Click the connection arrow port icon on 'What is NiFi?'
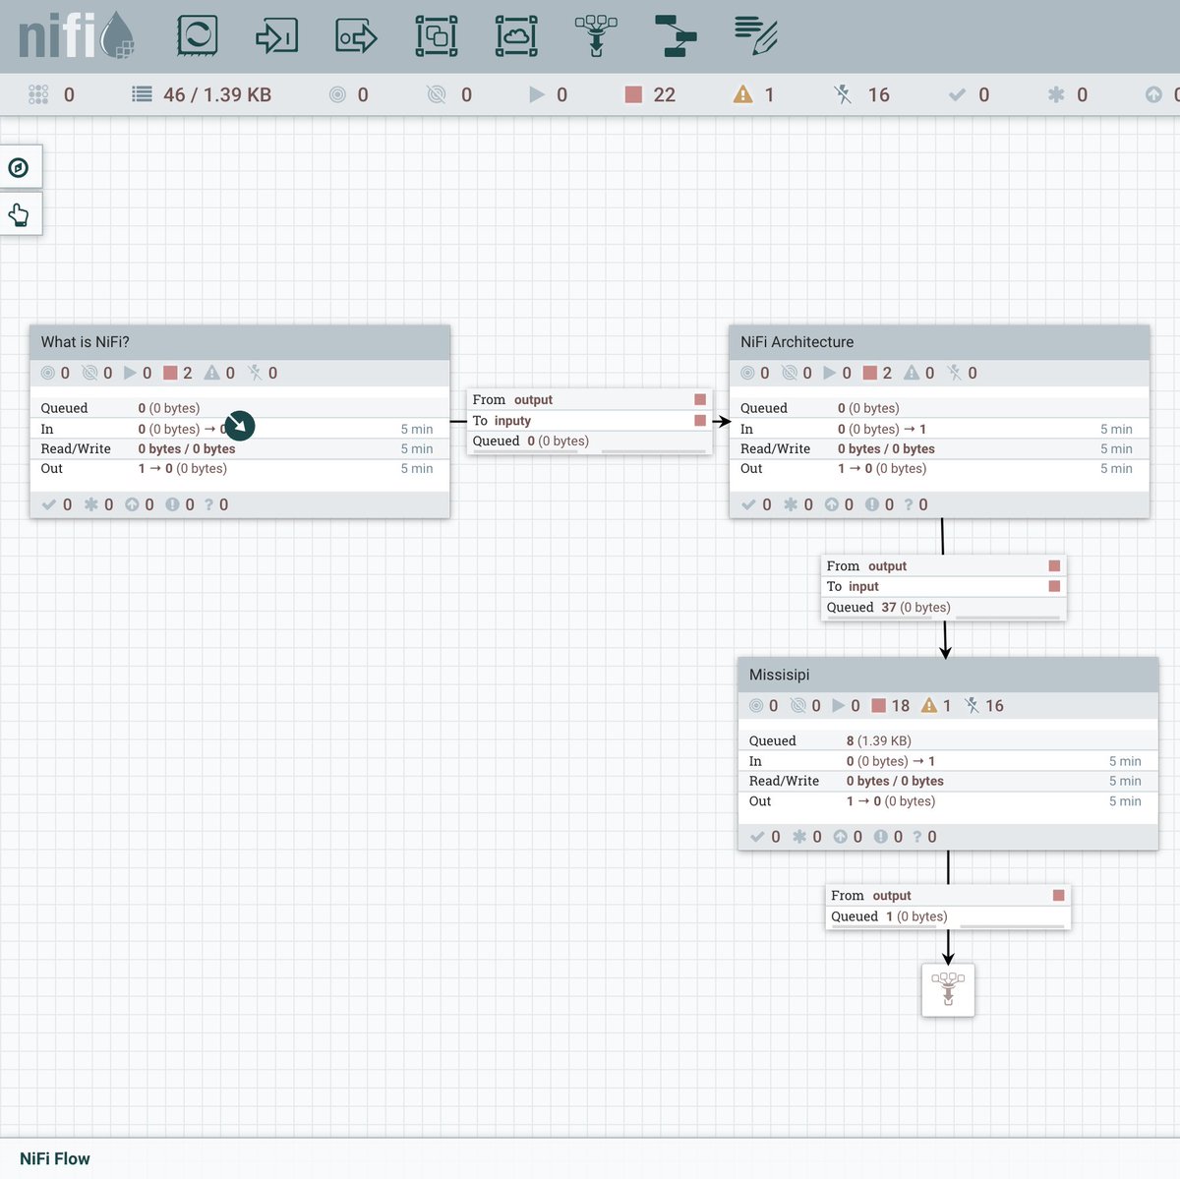The height and width of the screenshot is (1179, 1180). click(x=239, y=426)
